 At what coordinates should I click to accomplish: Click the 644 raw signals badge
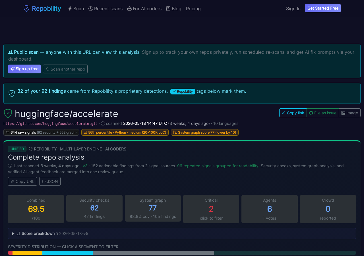(41, 132)
